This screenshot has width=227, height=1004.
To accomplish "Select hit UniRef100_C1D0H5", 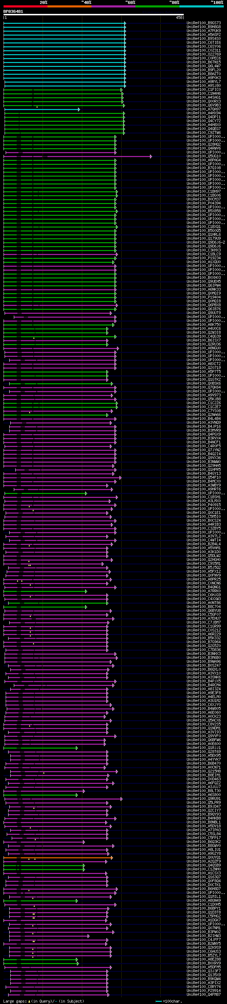I will 203,904.
